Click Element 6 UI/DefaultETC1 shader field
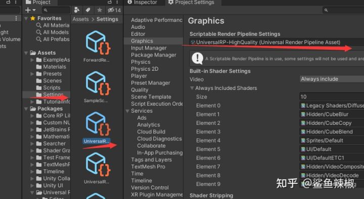This screenshot has width=364, height=199. coord(332,158)
